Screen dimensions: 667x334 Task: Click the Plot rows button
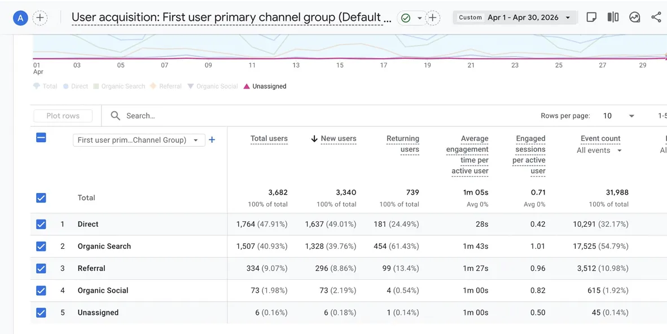click(x=63, y=116)
